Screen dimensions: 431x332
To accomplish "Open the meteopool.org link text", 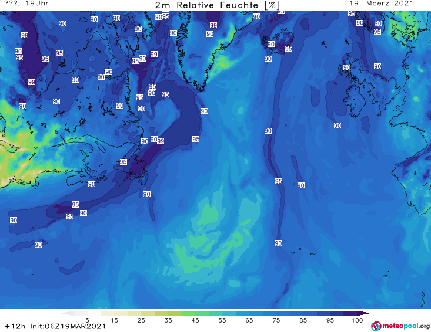I will tap(406, 326).
